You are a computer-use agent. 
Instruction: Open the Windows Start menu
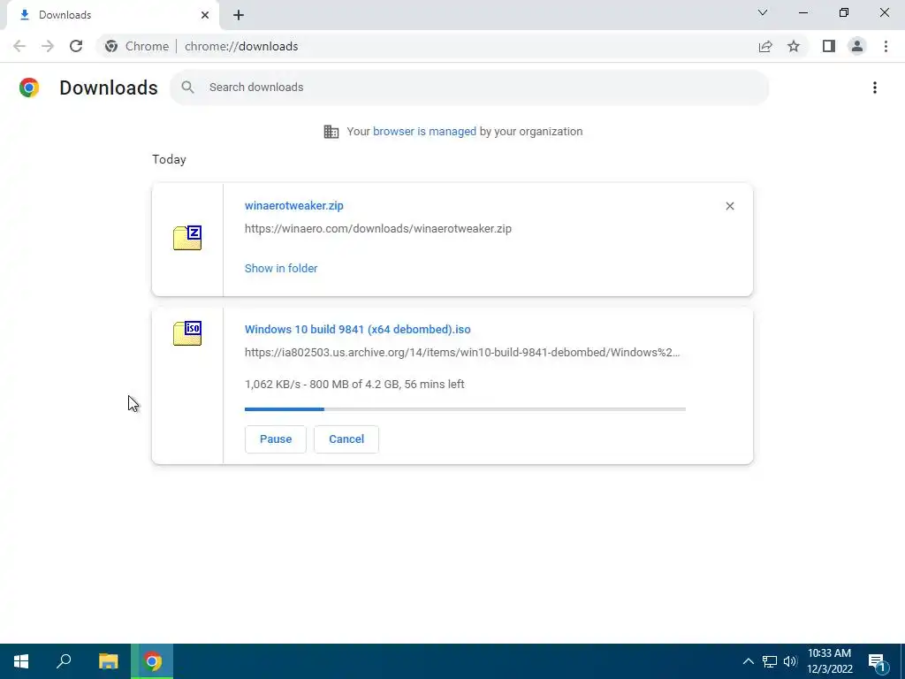point(21,661)
